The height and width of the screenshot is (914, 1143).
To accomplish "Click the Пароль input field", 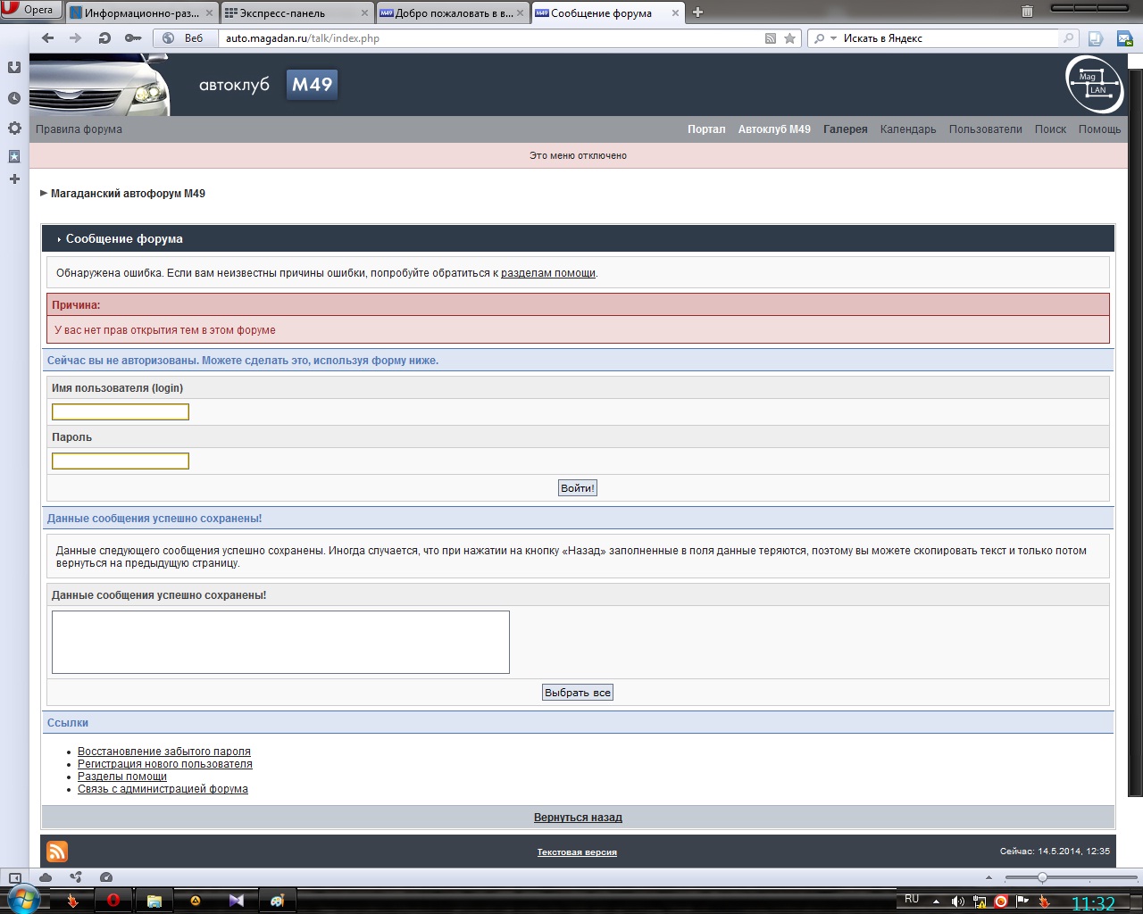I will click(121, 461).
